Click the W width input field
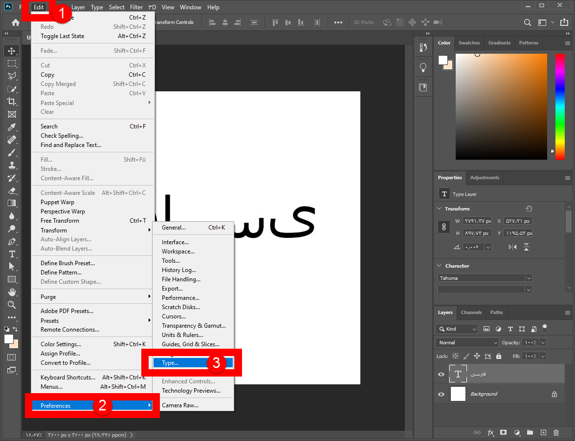The width and height of the screenshot is (575, 441). 477,221
